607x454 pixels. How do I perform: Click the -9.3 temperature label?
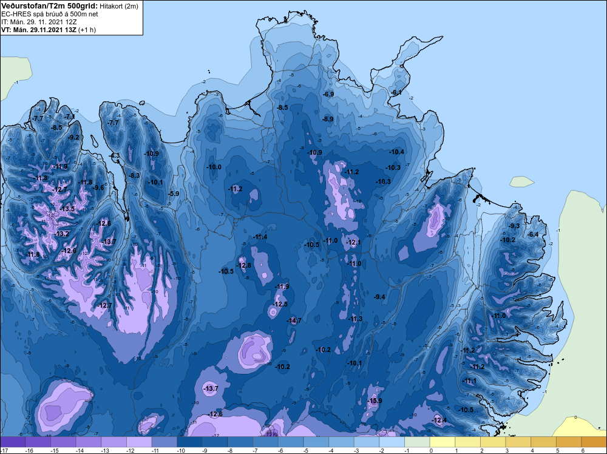click(515, 226)
